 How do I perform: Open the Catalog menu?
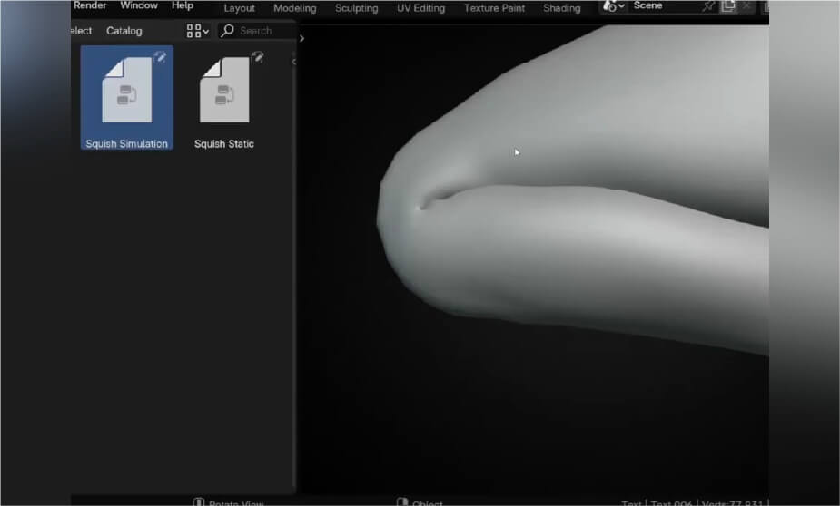124,31
